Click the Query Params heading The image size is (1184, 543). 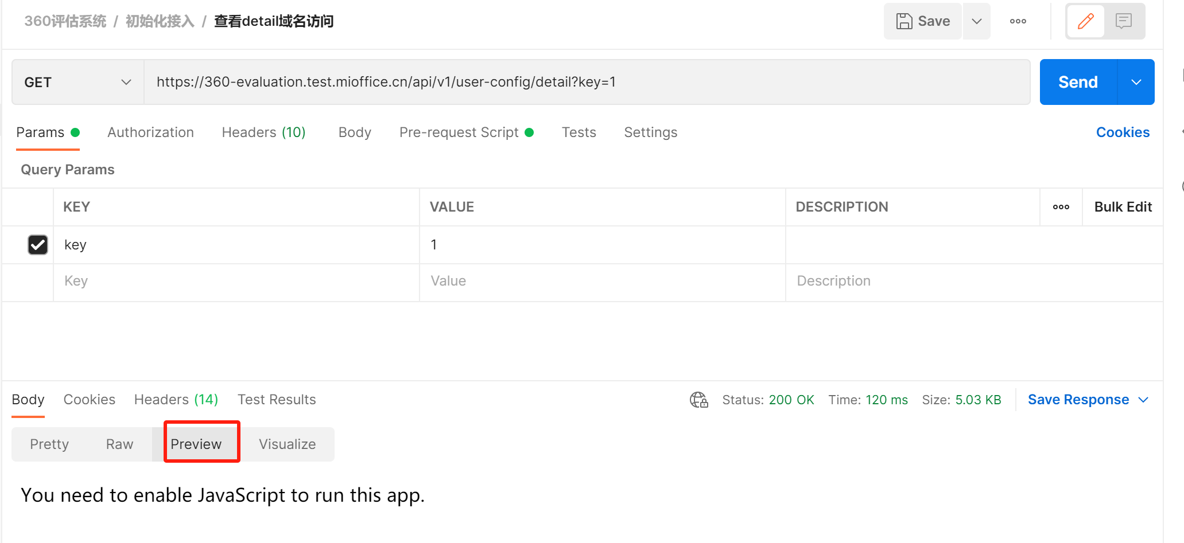(x=68, y=170)
